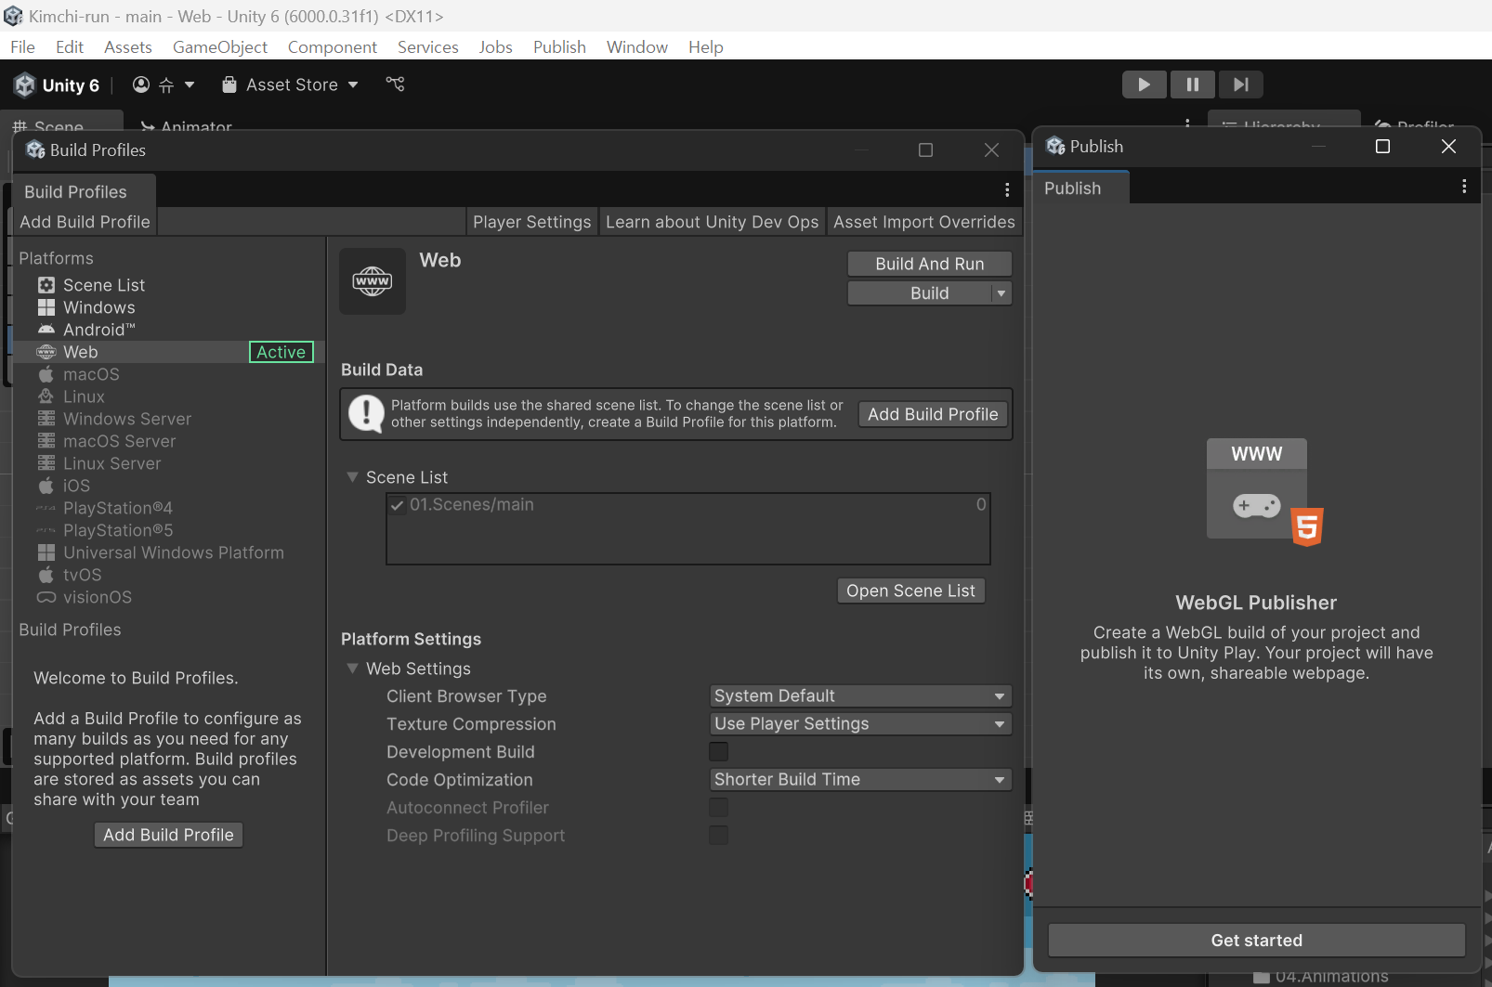The width and height of the screenshot is (1492, 987).
Task: Open the Window menu
Action: [637, 47]
